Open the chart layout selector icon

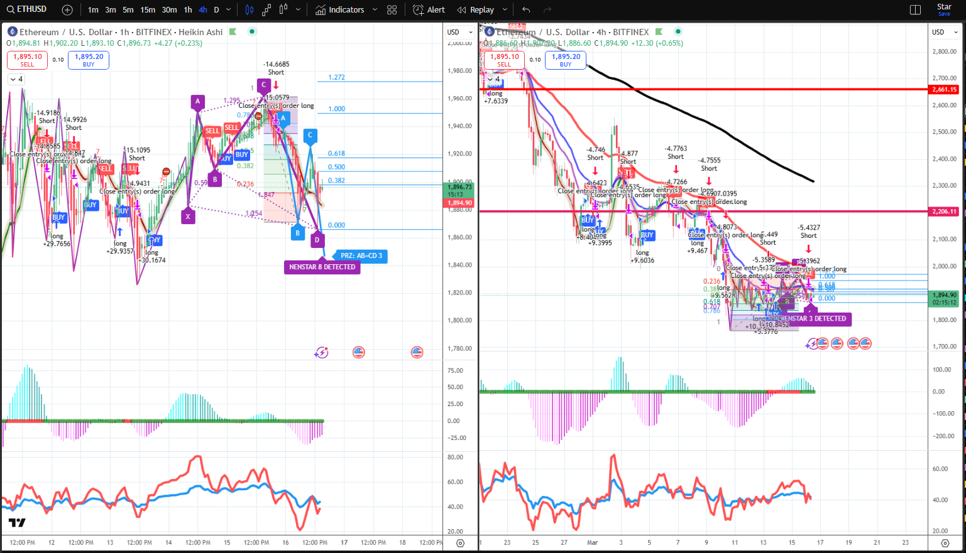pos(915,10)
